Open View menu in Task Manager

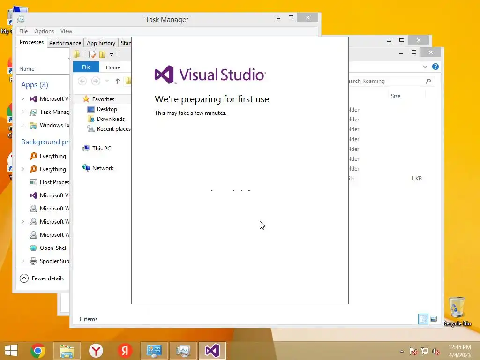(x=66, y=31)
